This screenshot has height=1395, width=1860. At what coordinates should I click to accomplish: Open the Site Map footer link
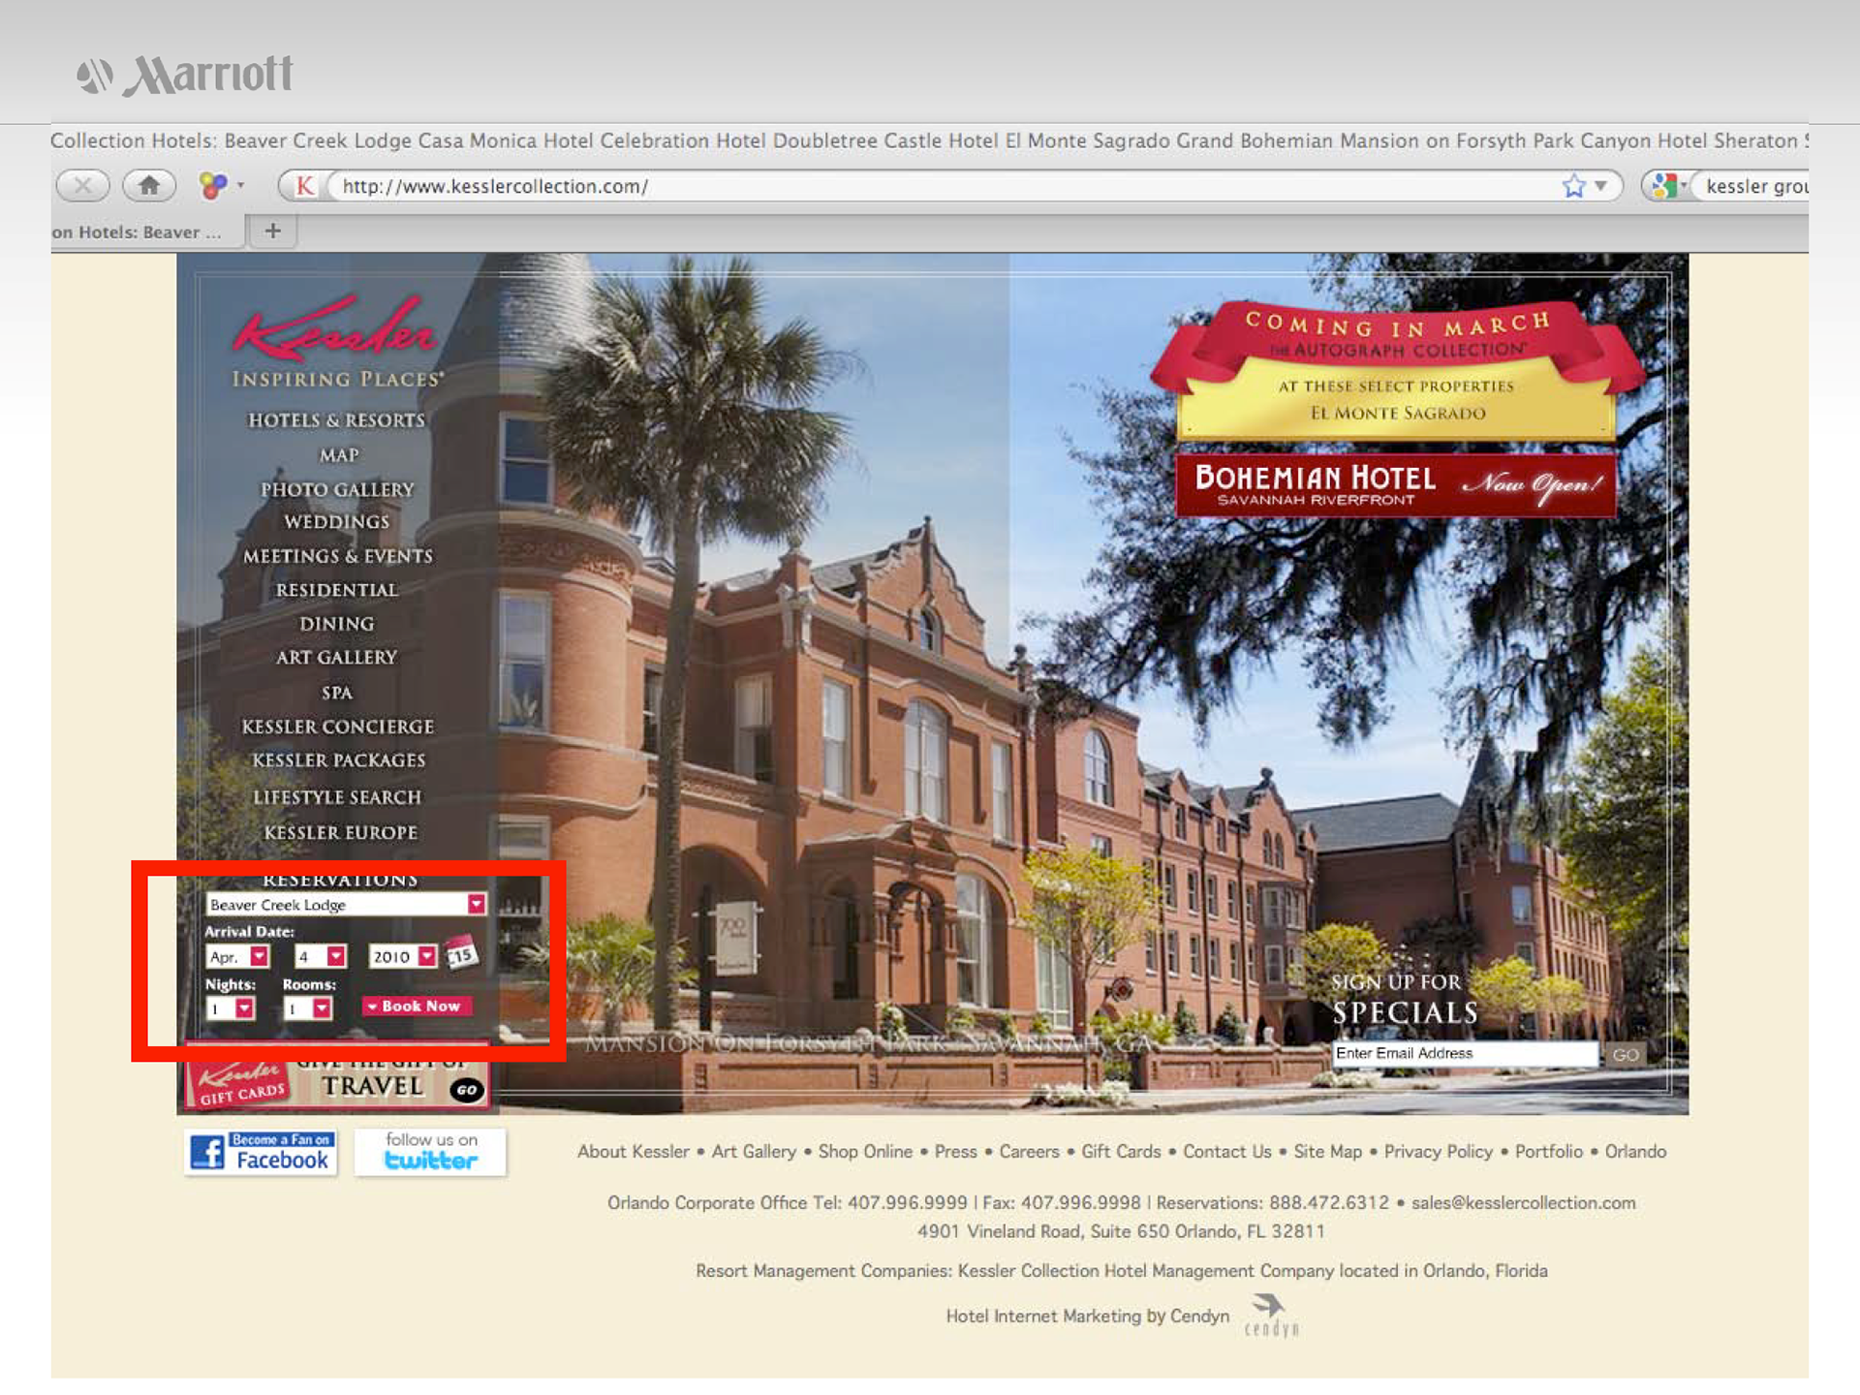pos(1327,1151)
